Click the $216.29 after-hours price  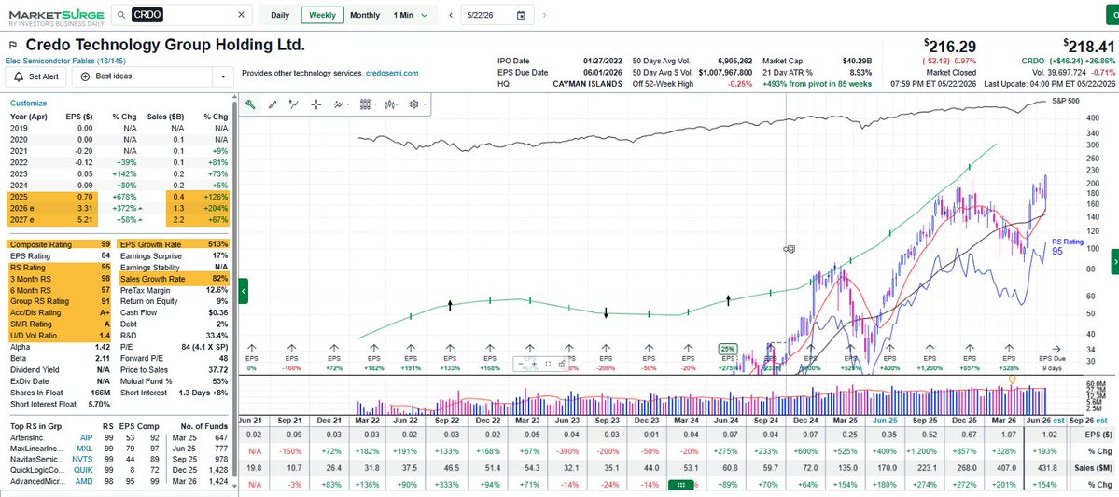pos(950,47)
